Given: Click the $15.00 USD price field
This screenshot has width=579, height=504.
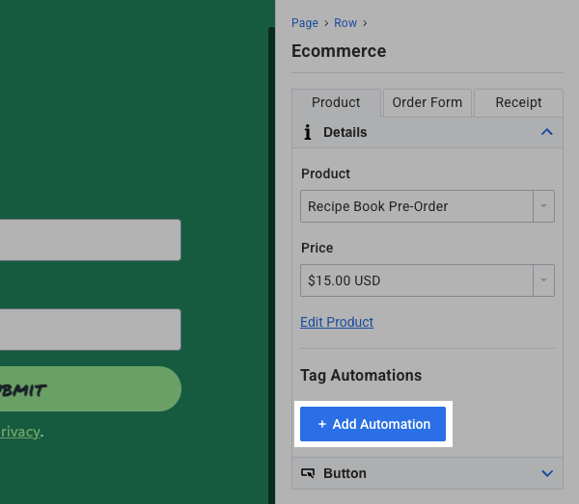Looking at the screenshot, I should click(416, 280).
